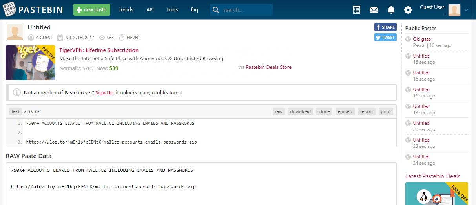Open the tools menu item

coord(172,10)
